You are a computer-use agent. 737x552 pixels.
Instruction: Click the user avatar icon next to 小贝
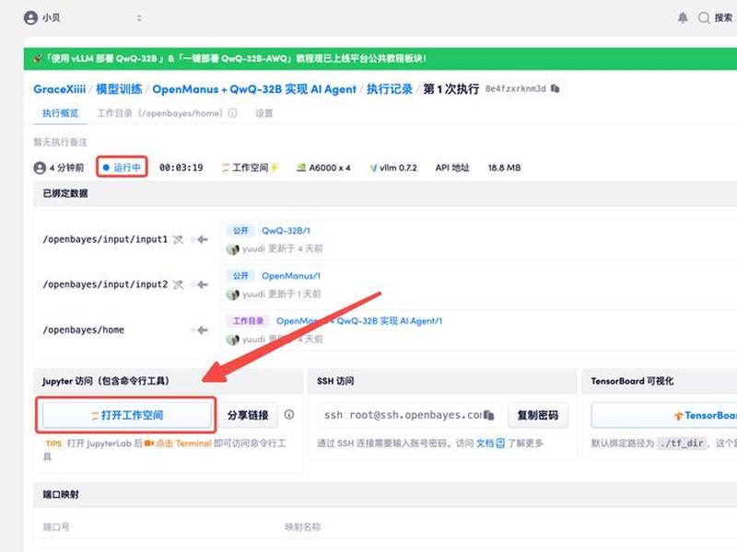point(30,17)
